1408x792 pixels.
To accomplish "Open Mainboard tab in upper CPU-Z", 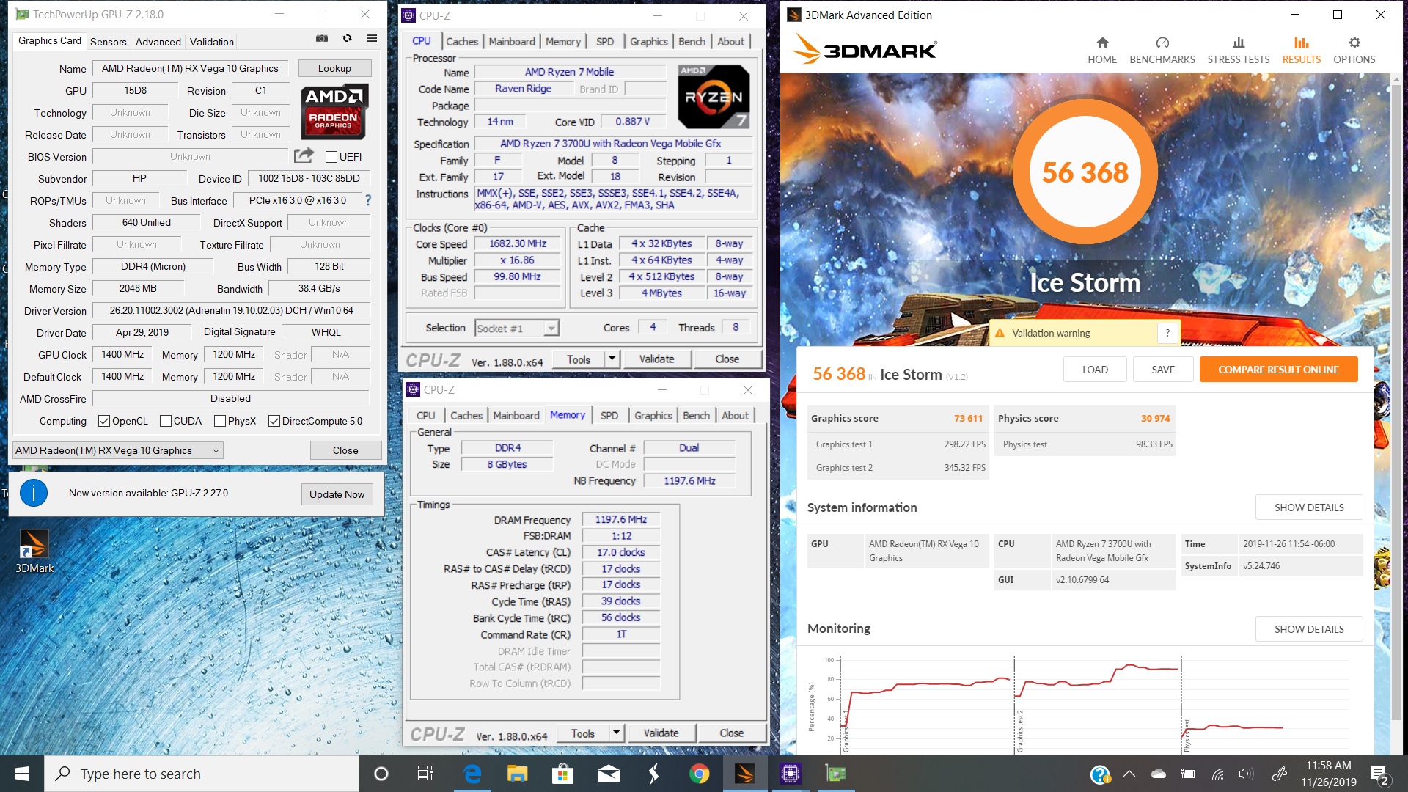I will point(512,42).
